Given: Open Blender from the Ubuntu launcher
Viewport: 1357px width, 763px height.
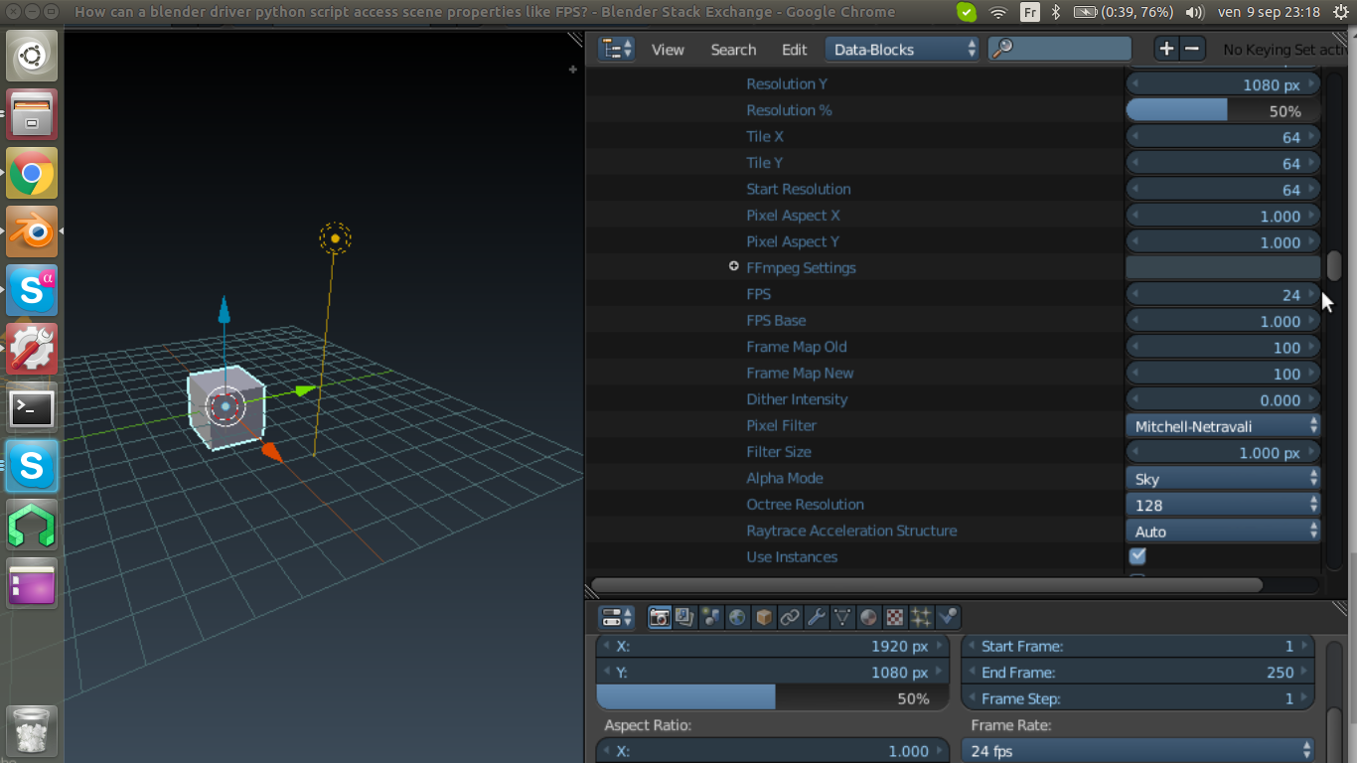Looking at the screenshot, I should pos(32,232).
